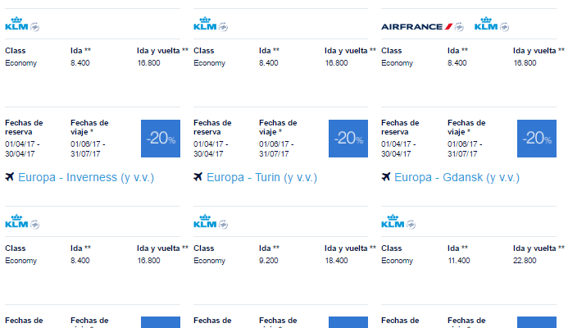Click the -20% badge in the Turin offer

(348, 139)
